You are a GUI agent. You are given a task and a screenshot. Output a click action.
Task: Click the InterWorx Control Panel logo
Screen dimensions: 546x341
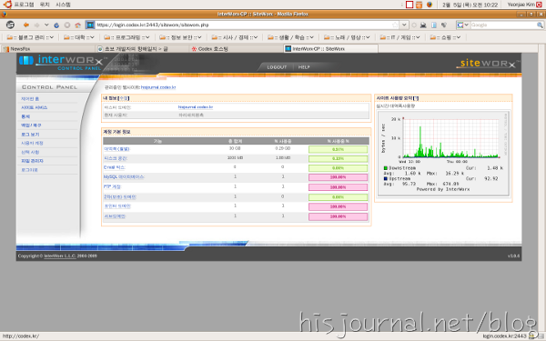pos(62,63)
